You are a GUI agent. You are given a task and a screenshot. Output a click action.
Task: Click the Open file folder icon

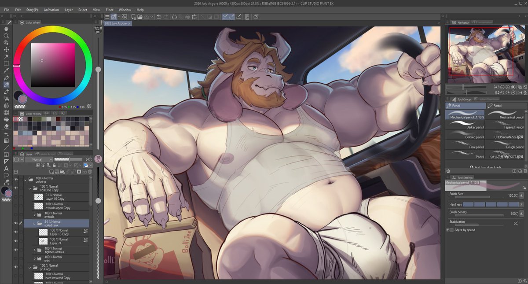(140, 17)
